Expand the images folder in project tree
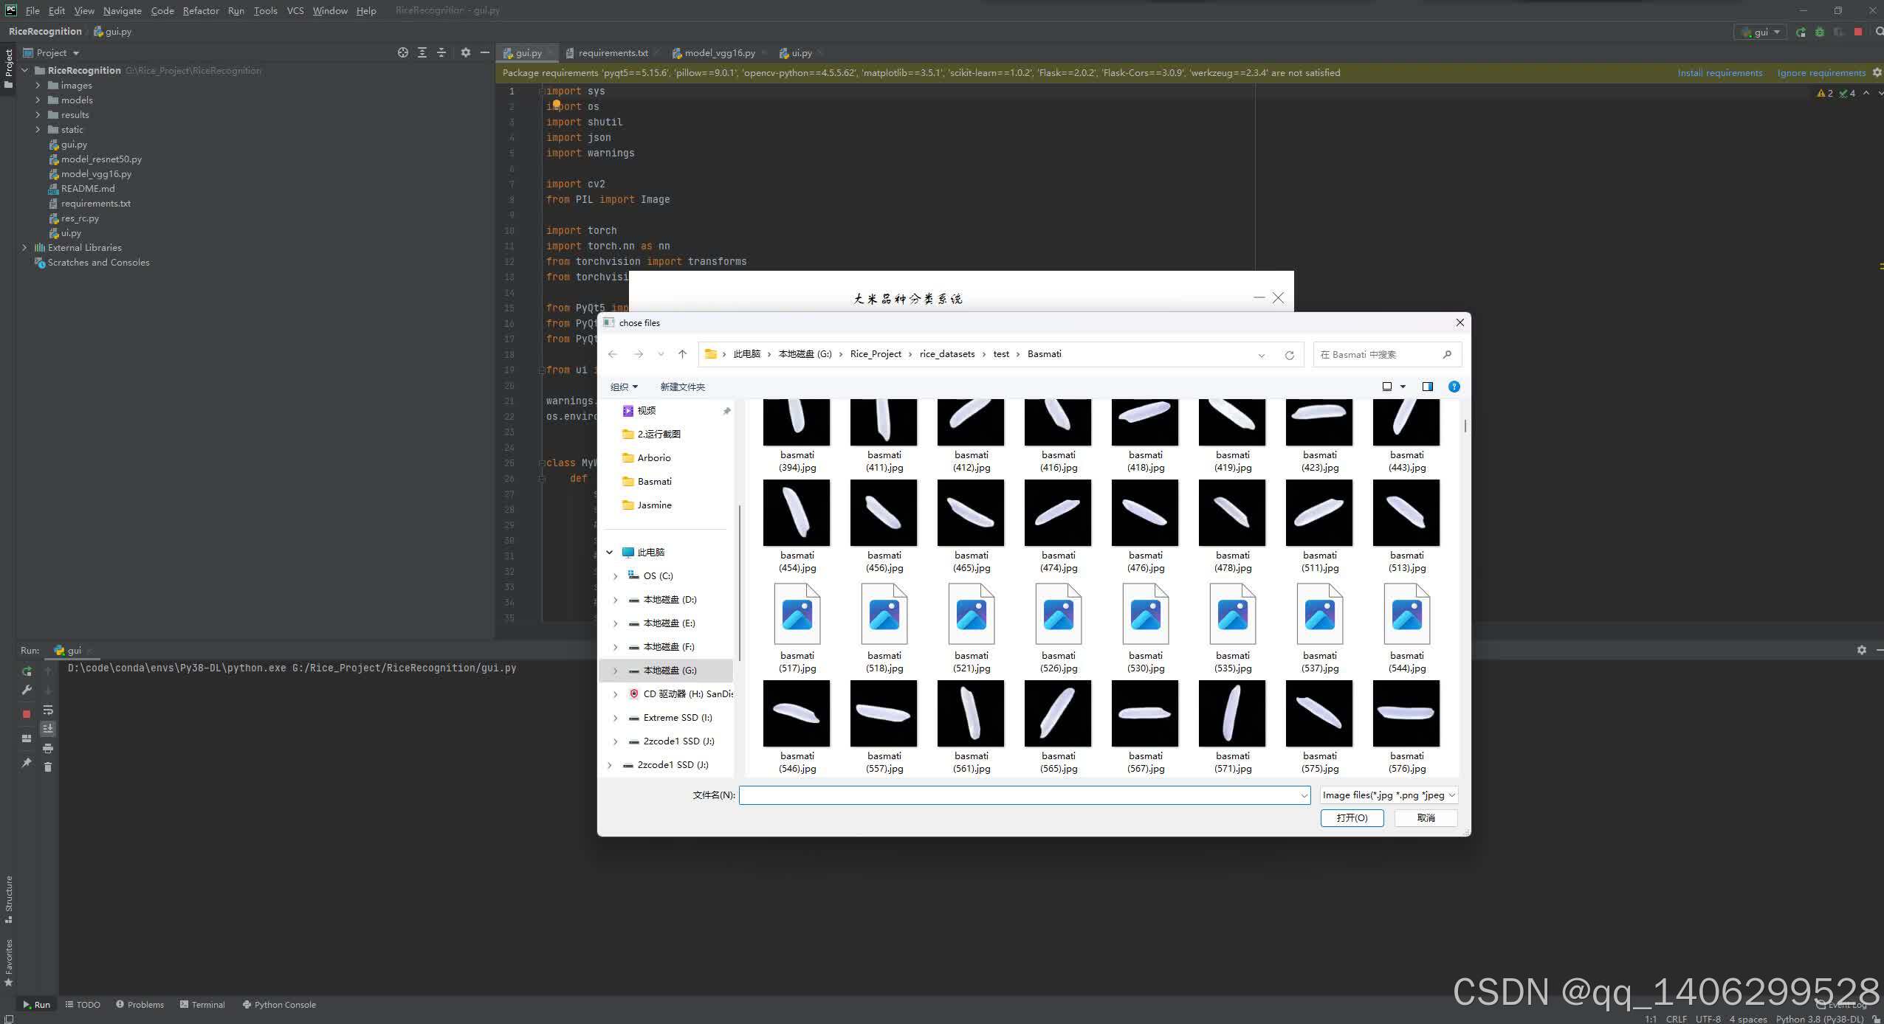The width and height of the screenshot is (1884, 1024). [38, 86]
